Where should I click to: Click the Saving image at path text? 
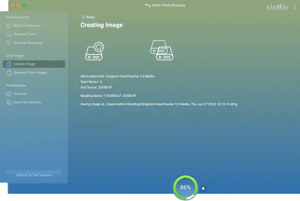(x=159, y=104)
